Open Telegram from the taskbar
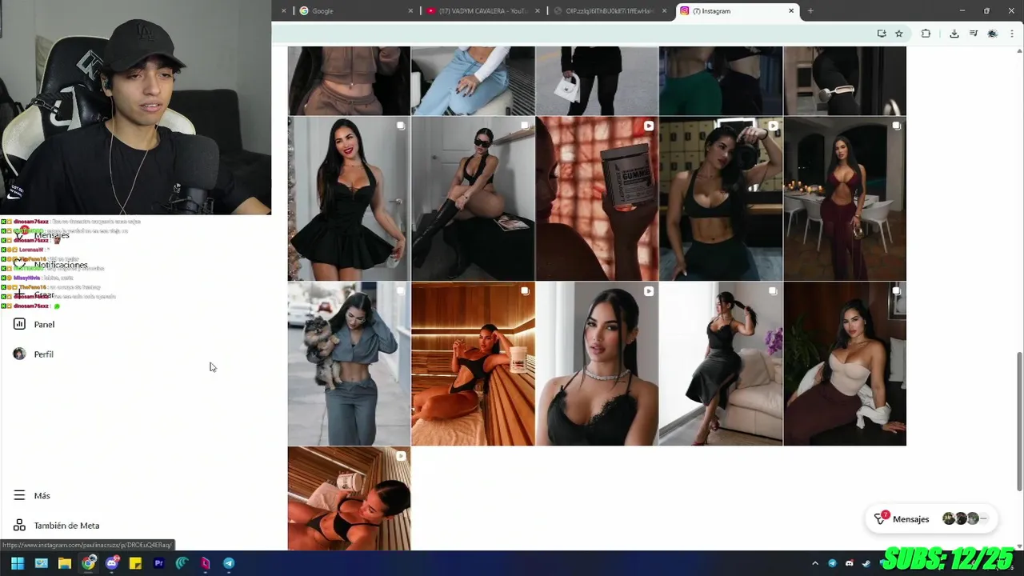This screenshot has height=576, width=1024. 229,563
